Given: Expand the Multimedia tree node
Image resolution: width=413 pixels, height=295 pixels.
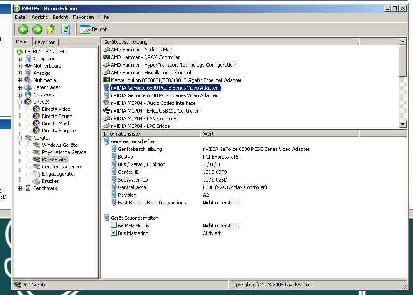Looking at the screenshot, I should click(x=19, y=80).
